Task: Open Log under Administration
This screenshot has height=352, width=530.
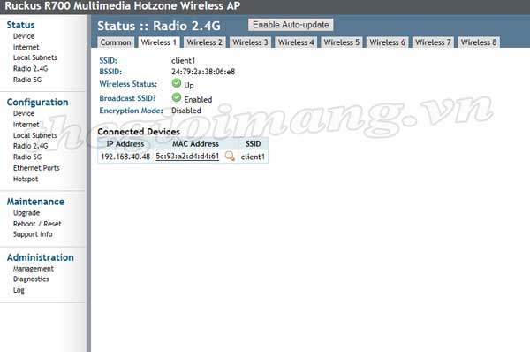Action: 19,290
